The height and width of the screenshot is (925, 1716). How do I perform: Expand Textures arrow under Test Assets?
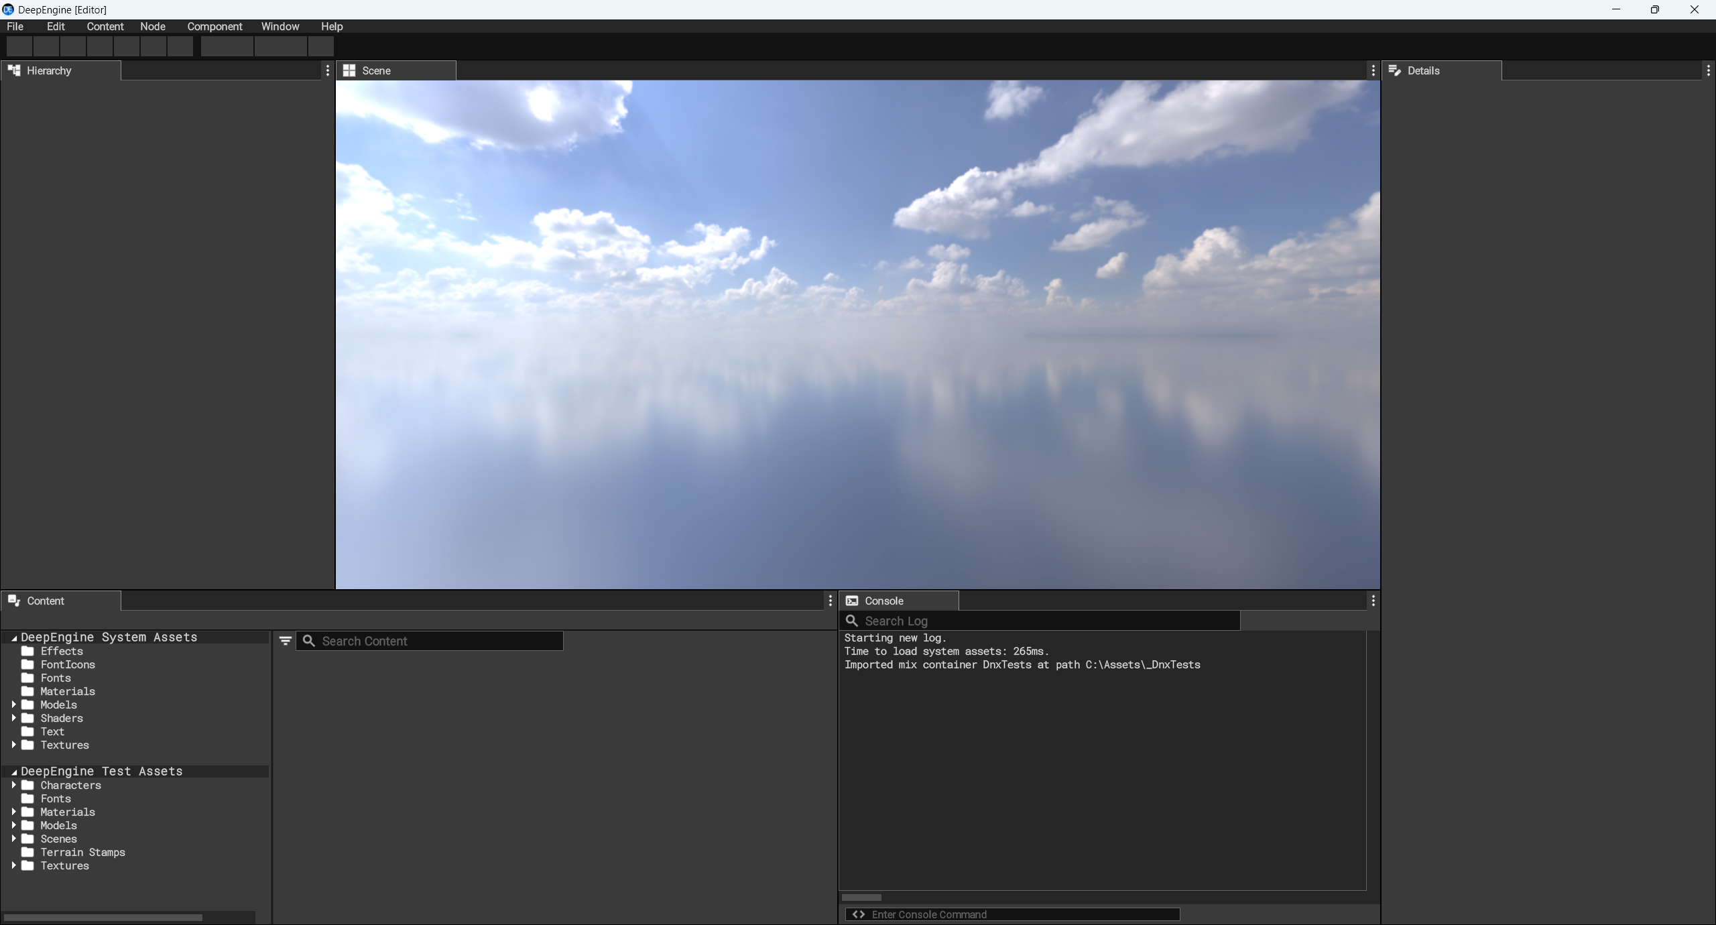(x=13, y=865)
